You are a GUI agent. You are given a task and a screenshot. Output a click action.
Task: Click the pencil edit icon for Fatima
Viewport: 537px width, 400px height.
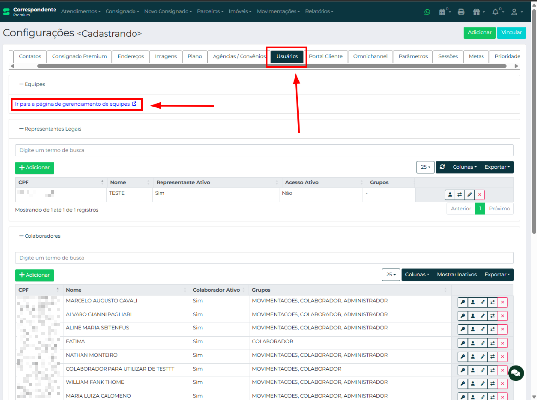[x=483, y=343]
